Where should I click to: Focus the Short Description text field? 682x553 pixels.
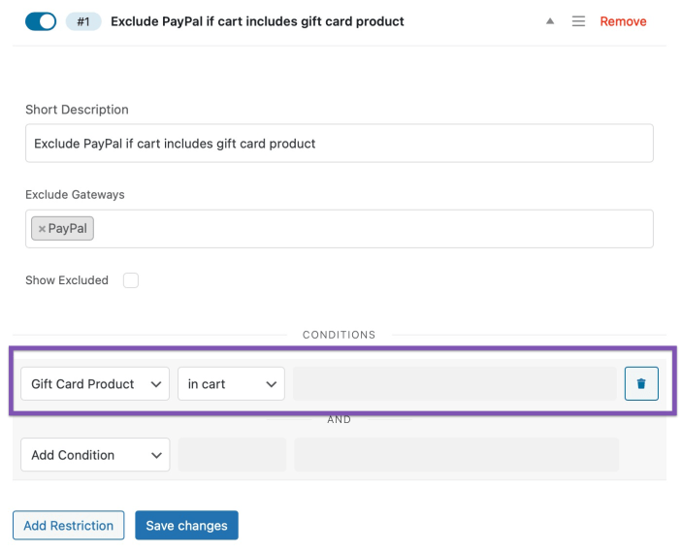(340, 144)
